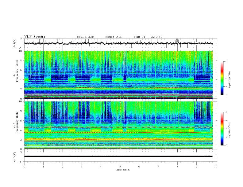Click the '-5' tick on ch.3(V) axis

[x=21, y=162]
